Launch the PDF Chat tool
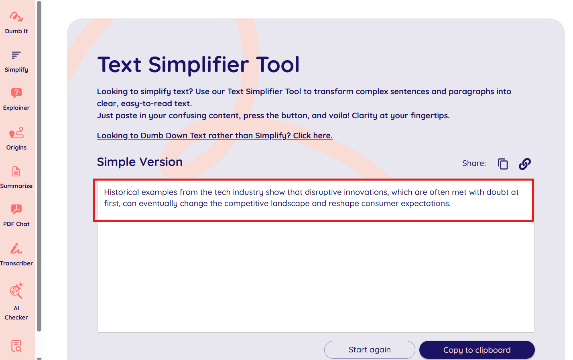Image resolution: width=573 pixels, height=360 pixels. point(16,215)
